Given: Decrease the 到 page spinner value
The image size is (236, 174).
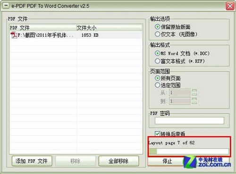Looking at the screenshot, I should [194, 103].
